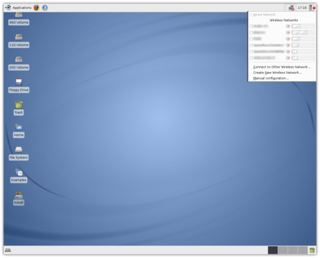This screenshot has width=320, height=258.
Task: Select the last wireless network radio button
Action: click(251, 58)
